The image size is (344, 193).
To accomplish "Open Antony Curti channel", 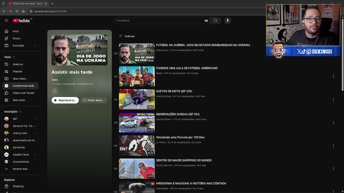I will pyautogui.click(x=21, y=133).
